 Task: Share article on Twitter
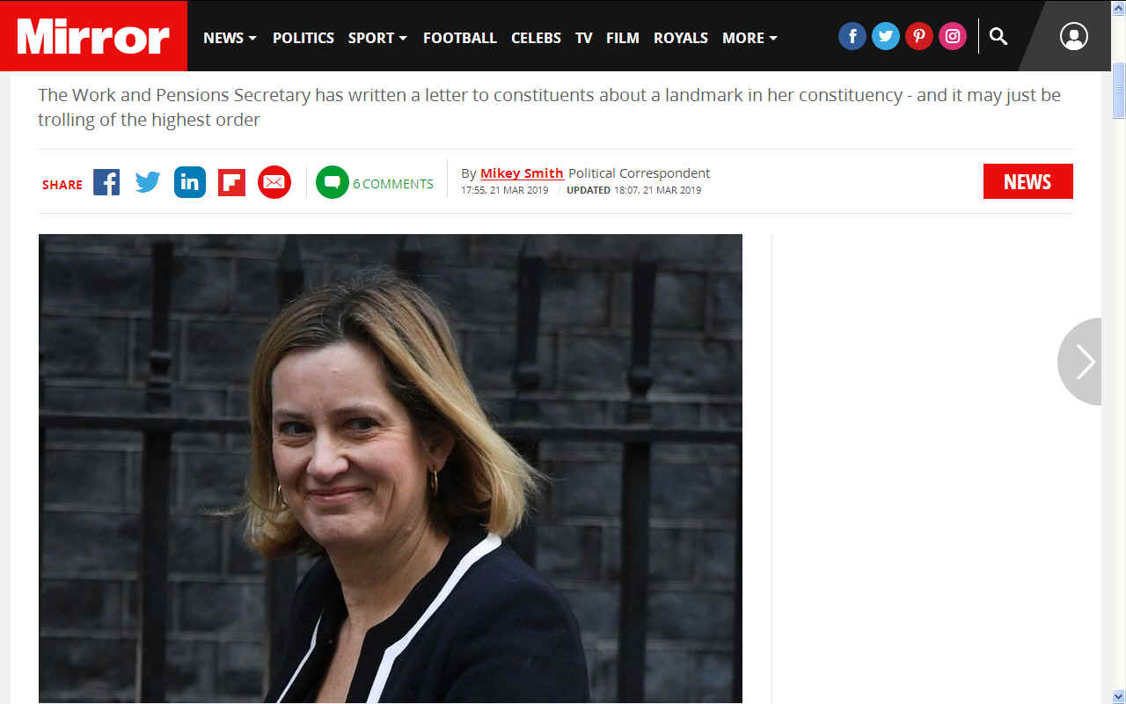tap(148, 182)
